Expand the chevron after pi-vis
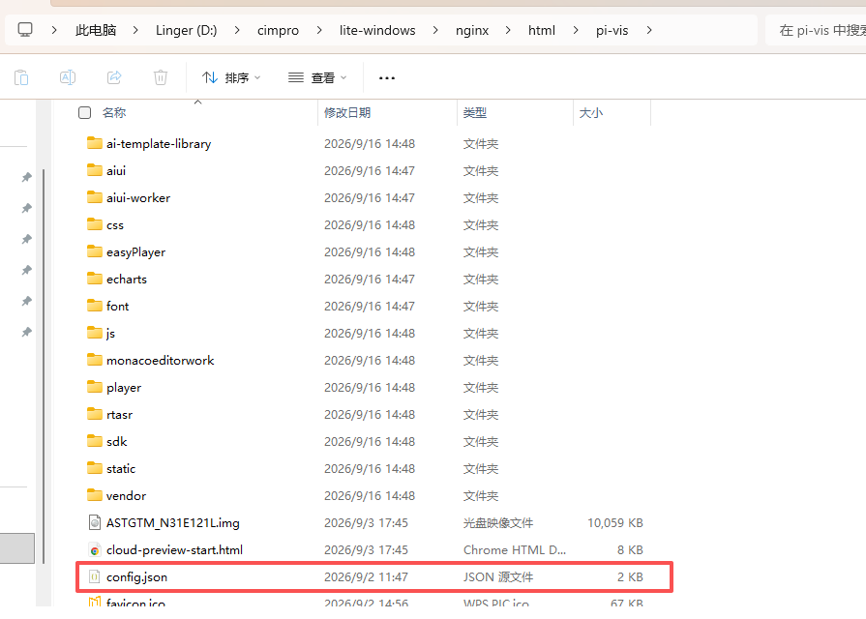This screenshot has width=866, height=619. 649,30
